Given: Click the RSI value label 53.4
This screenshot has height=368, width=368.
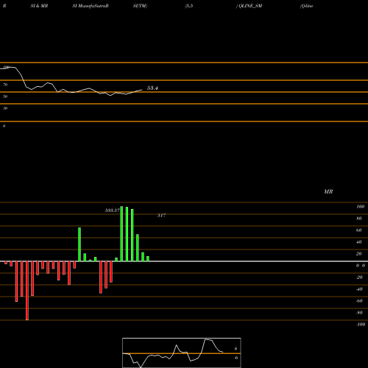Looking at the screenshot, I should point(152,88).
